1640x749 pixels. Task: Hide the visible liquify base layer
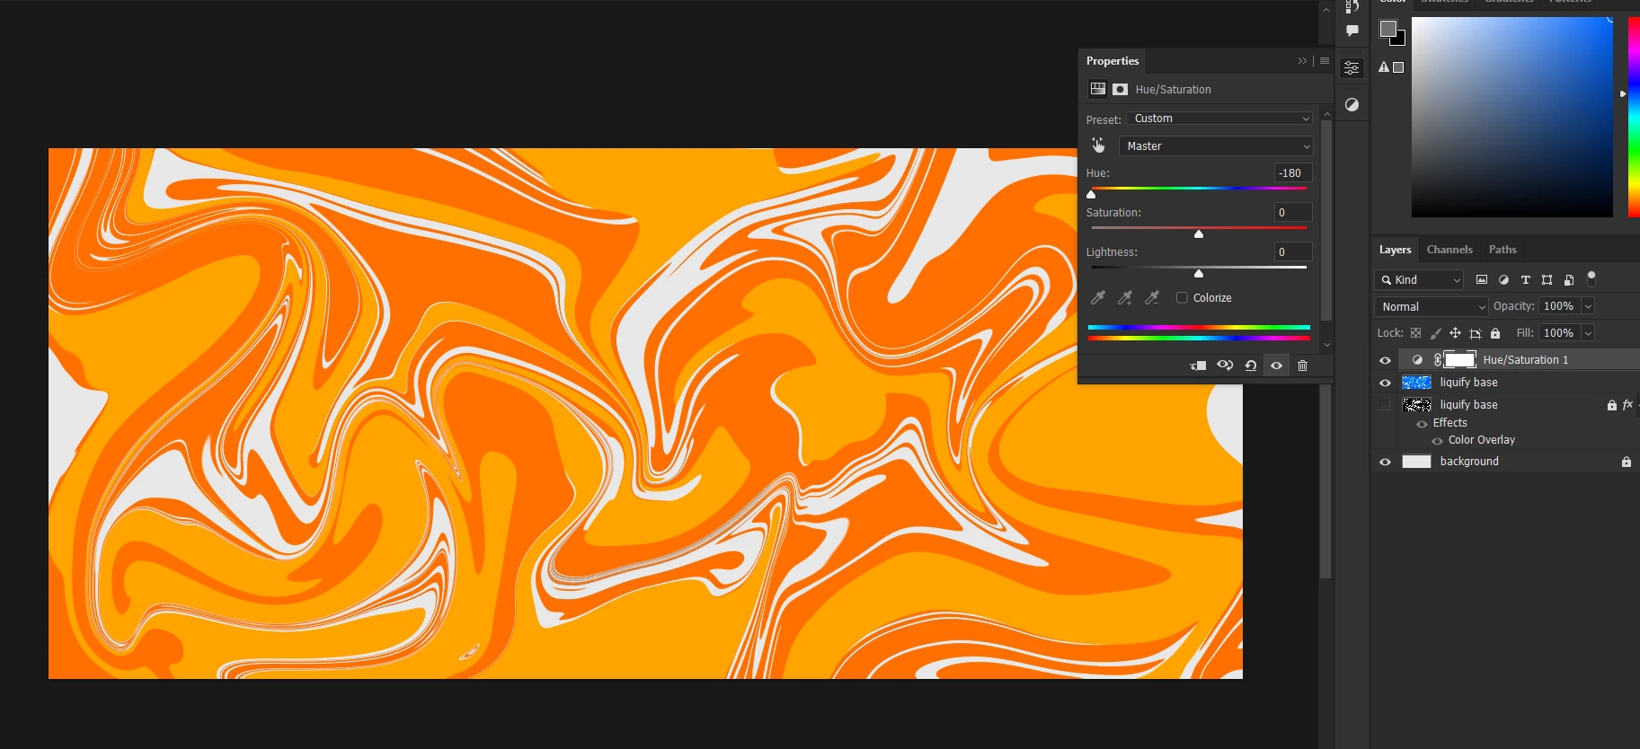pos(1385,383)
